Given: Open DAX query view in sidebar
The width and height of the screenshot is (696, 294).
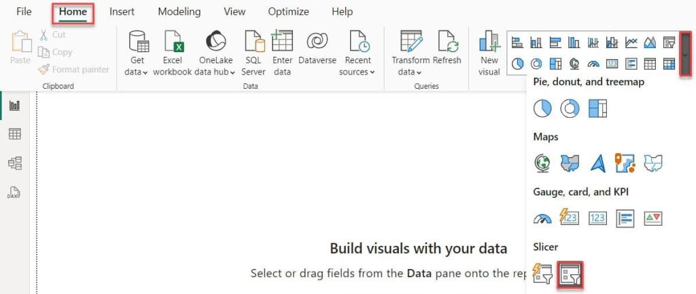Looking at the screenshot, I should coord(15,192).
